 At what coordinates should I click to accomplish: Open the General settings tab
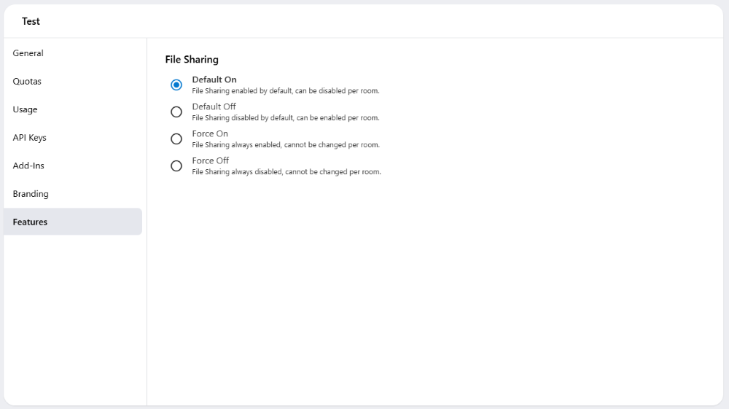[x=73, y=53]
